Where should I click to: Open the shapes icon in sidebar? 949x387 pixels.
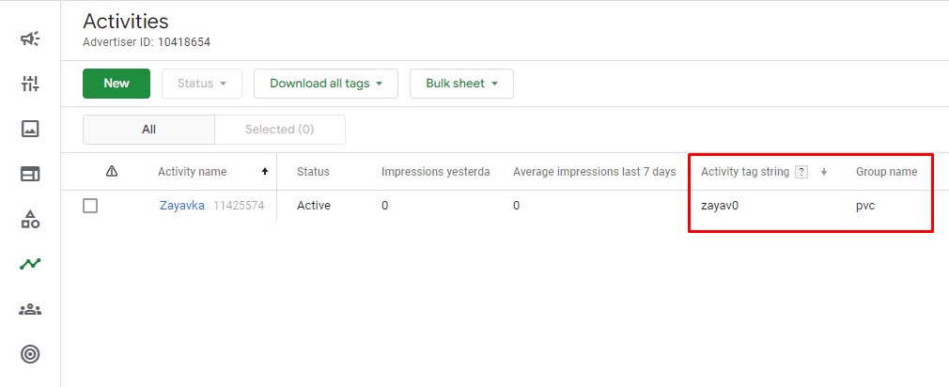pos(30,220)
